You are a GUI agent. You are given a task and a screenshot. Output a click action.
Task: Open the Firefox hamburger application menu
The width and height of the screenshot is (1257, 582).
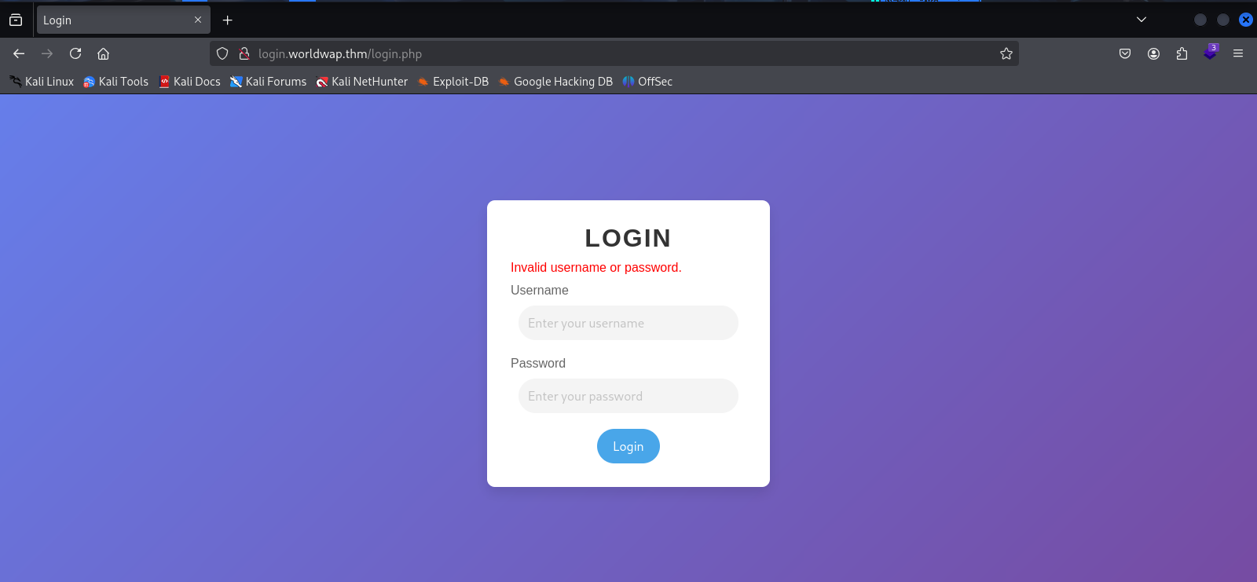pos(1238,53)
